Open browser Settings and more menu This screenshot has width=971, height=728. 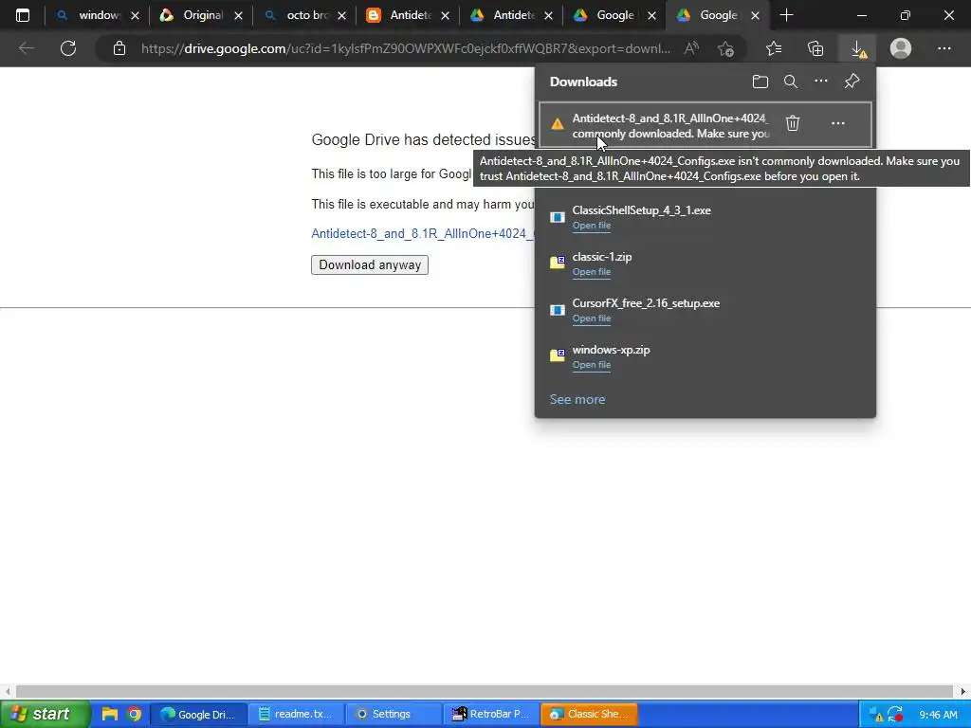click(944, 48)
